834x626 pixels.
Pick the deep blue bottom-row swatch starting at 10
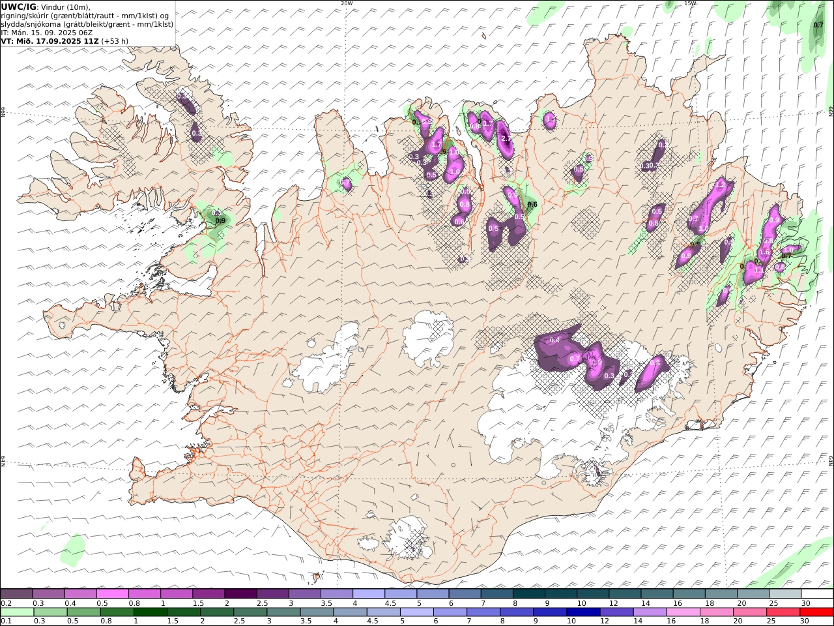tap(582, 612)
